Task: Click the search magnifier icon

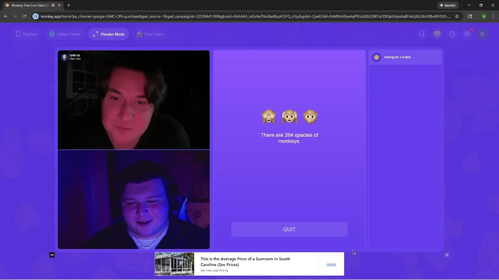Action: 422,34
